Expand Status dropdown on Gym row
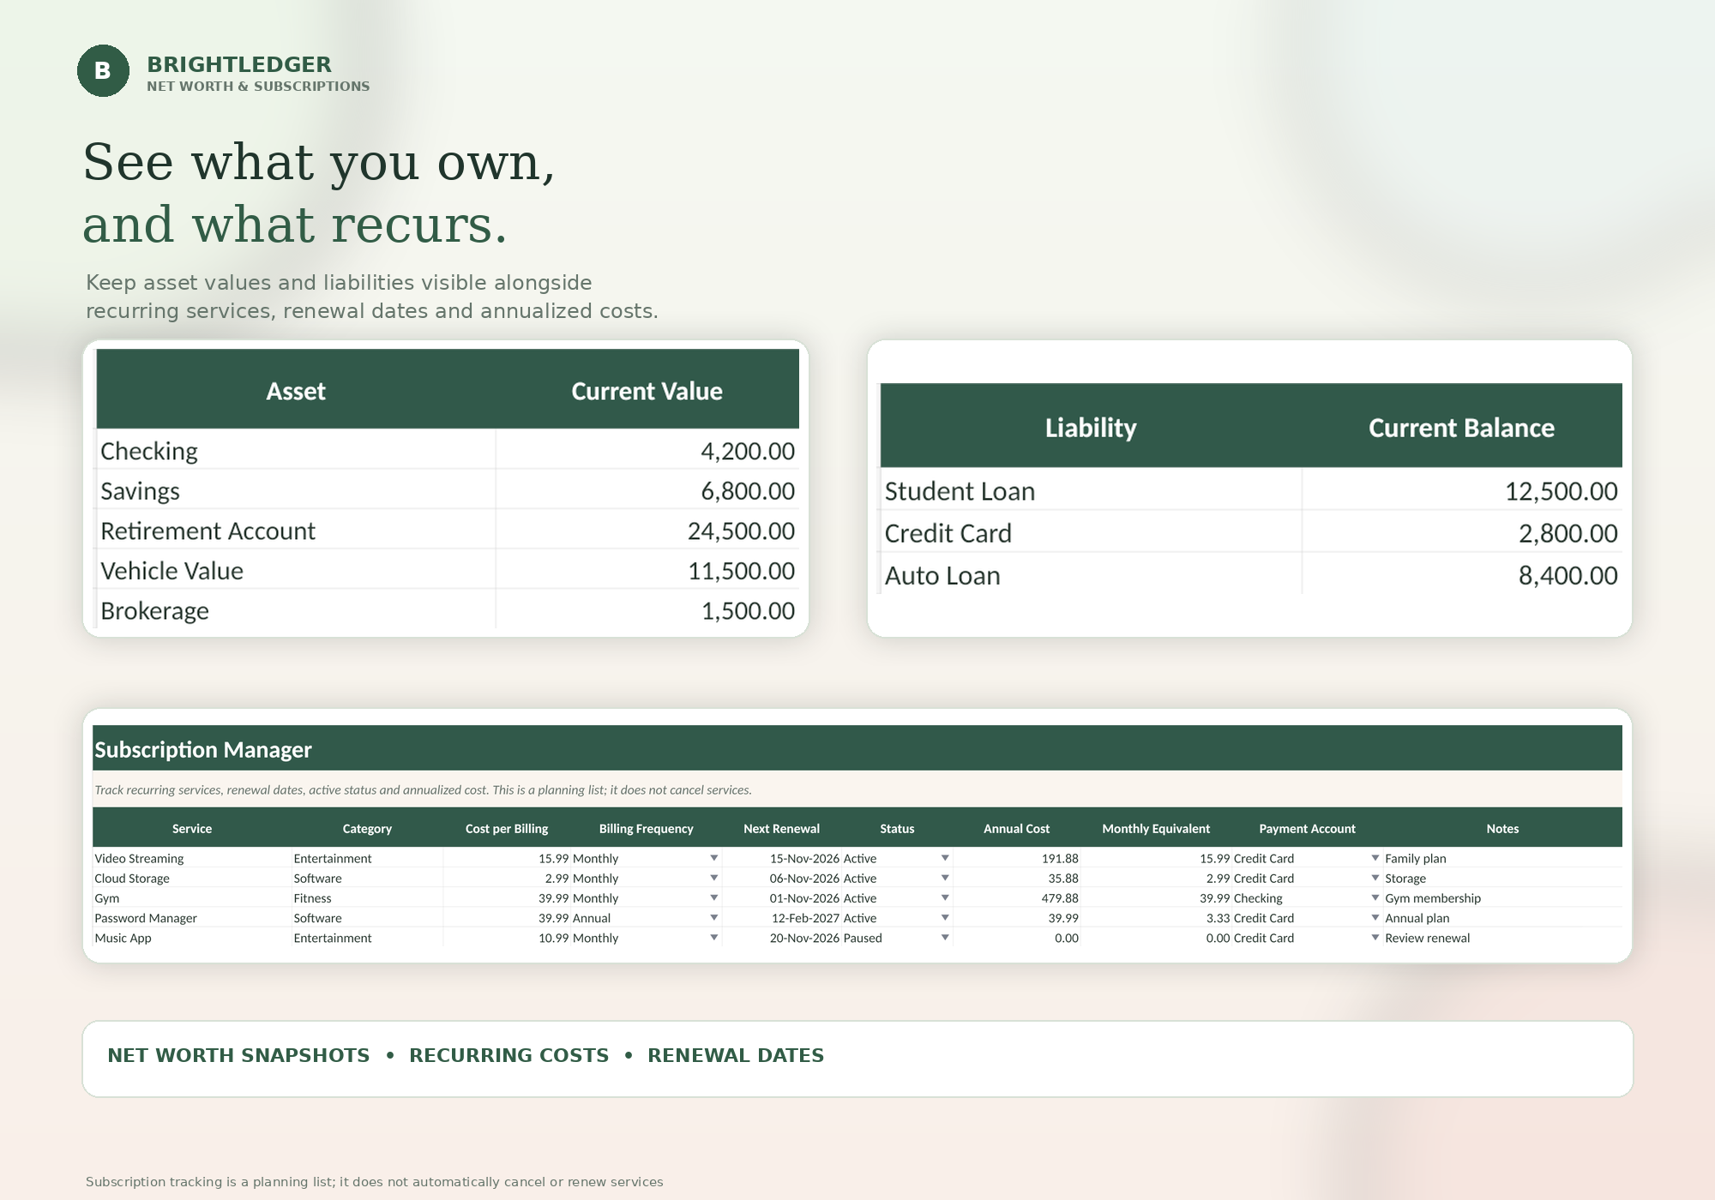The image size is (1715, 1200). tap(945, 897)
